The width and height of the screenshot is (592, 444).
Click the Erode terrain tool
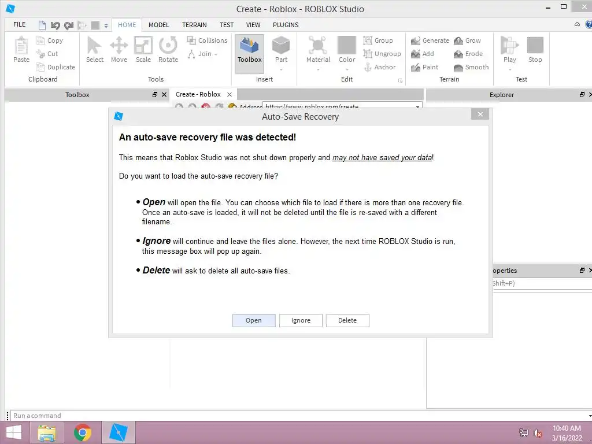point(468,54)
